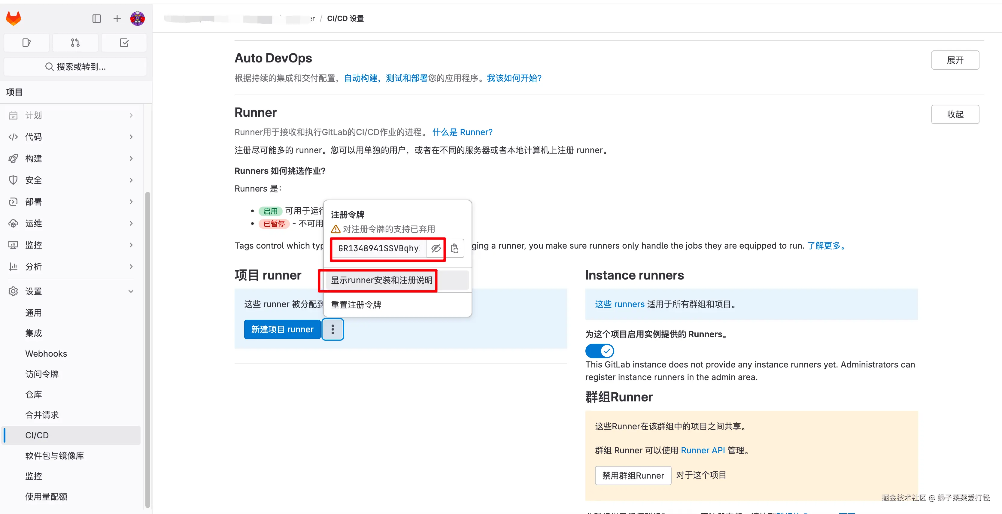Click the three-dot menu beside 新建项目 runner

(332, 329)
